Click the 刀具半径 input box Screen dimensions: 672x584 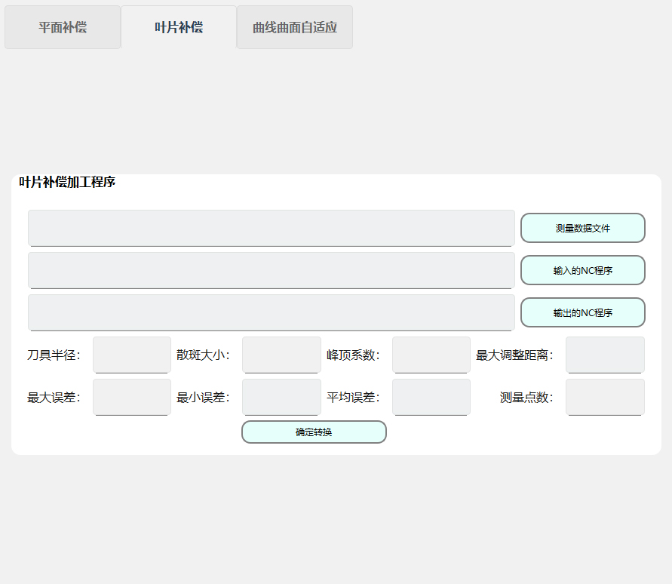pyautogui.click(x=132, y=355)
